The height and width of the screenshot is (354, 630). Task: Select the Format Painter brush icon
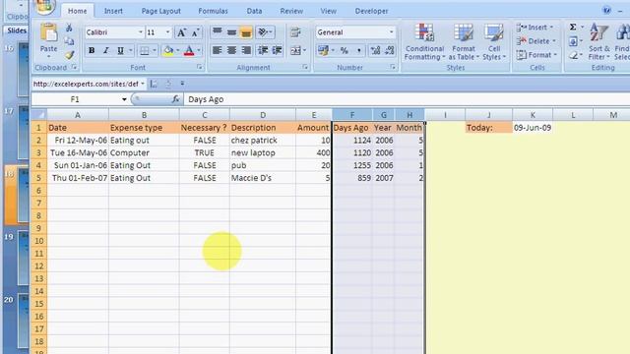tap(70, 54)
